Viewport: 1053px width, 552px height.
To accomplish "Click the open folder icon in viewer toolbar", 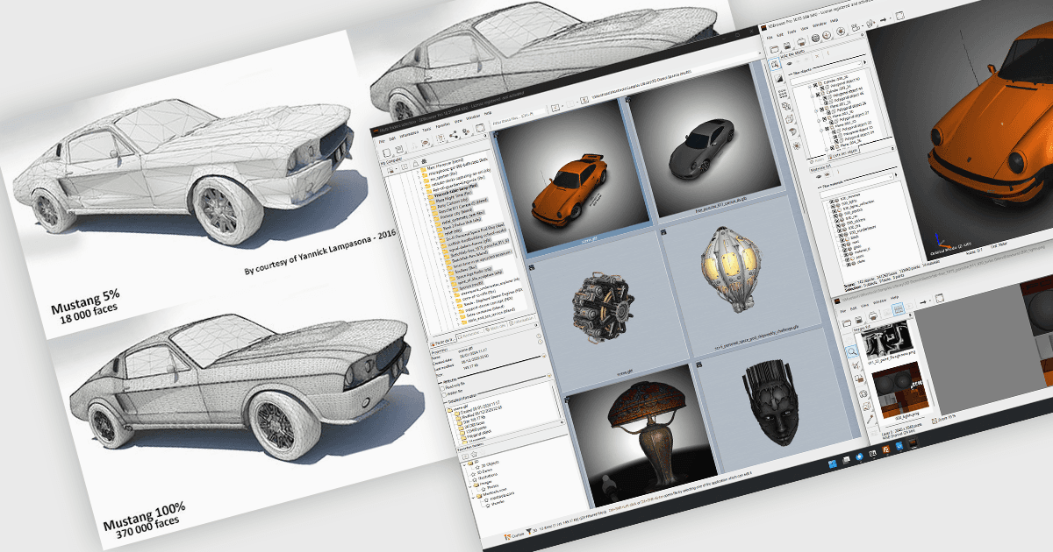I will (x=774, y=49).
